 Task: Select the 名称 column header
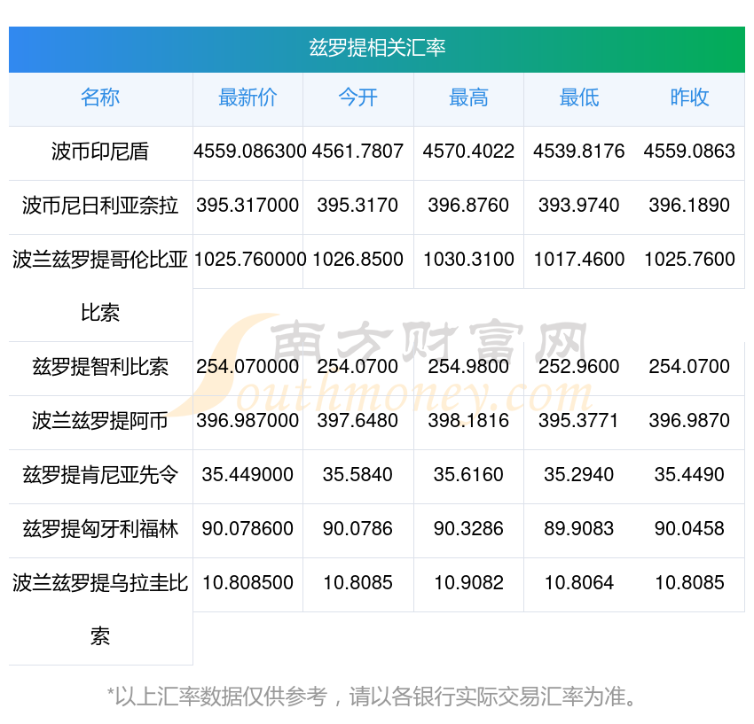click(100, 98)
